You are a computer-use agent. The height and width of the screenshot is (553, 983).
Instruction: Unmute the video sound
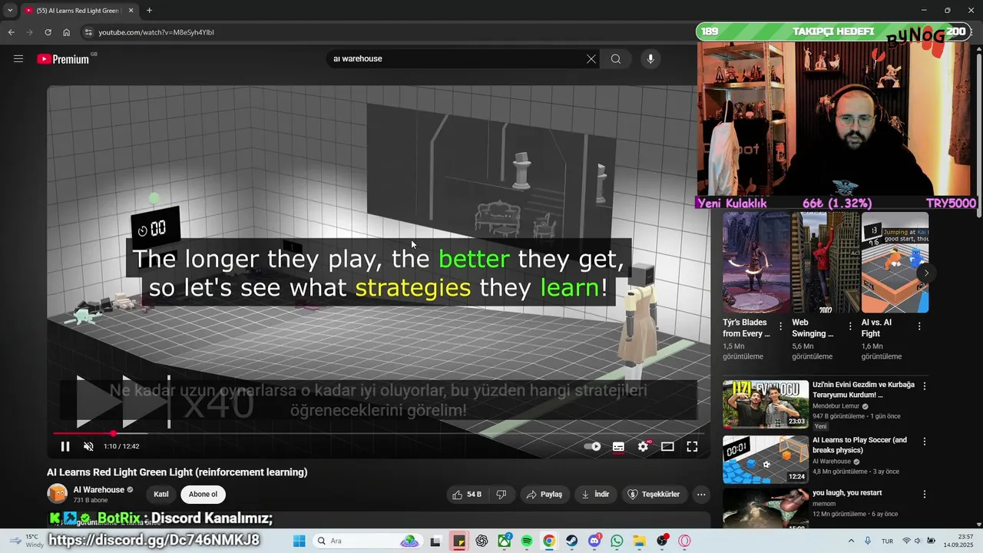tap(88, 446)
